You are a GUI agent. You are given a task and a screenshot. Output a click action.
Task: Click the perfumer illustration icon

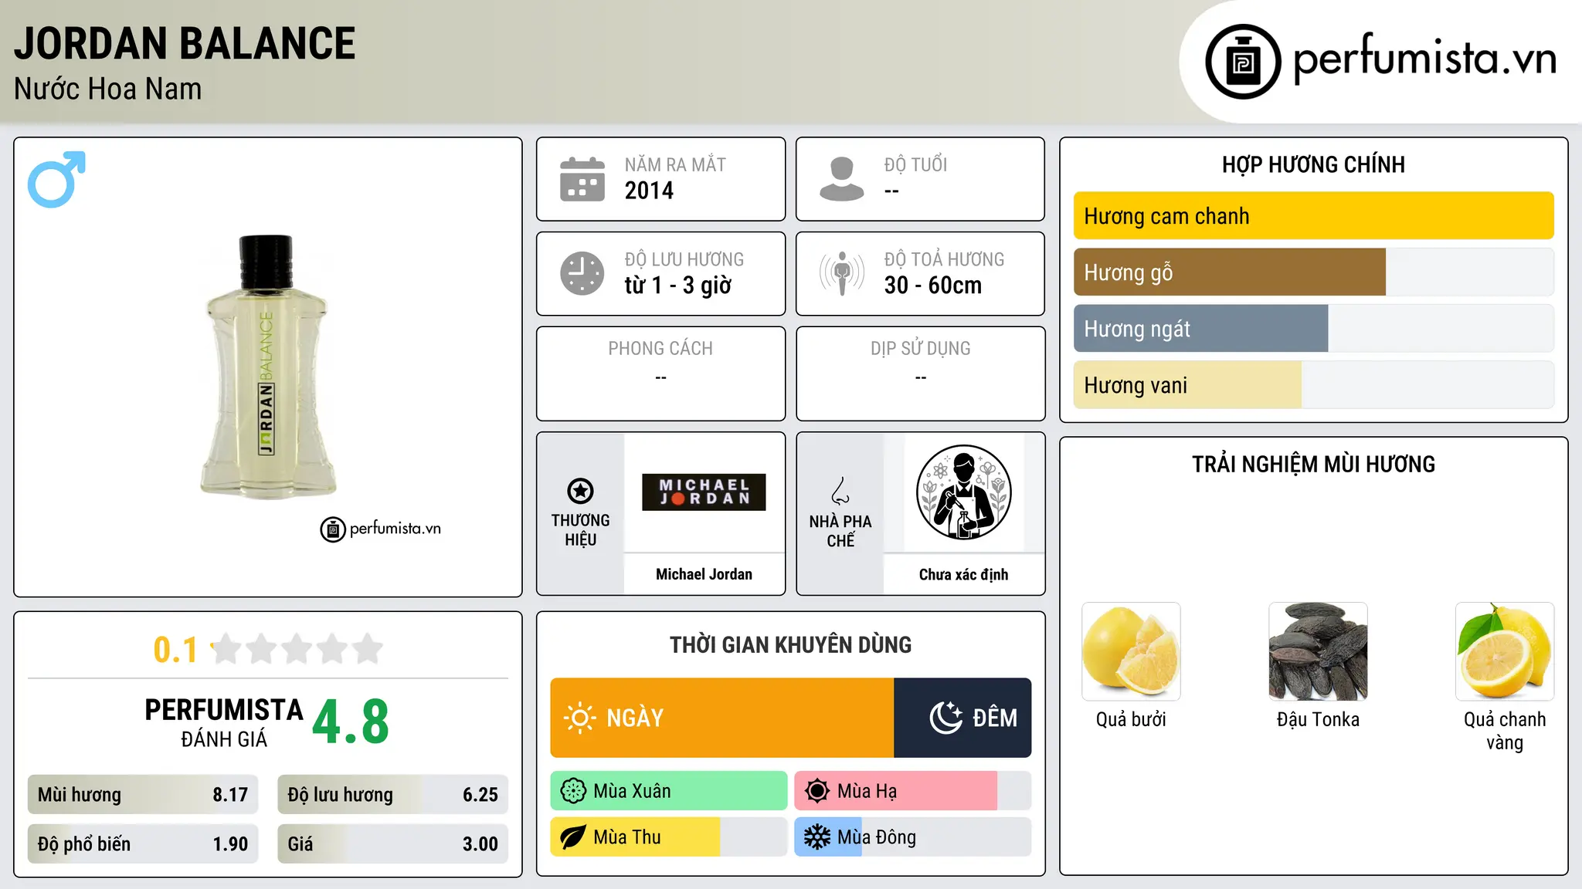pos(963,492)
